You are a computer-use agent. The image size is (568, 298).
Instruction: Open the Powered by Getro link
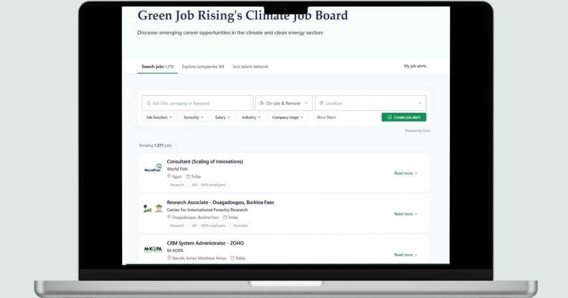(417, 131)
